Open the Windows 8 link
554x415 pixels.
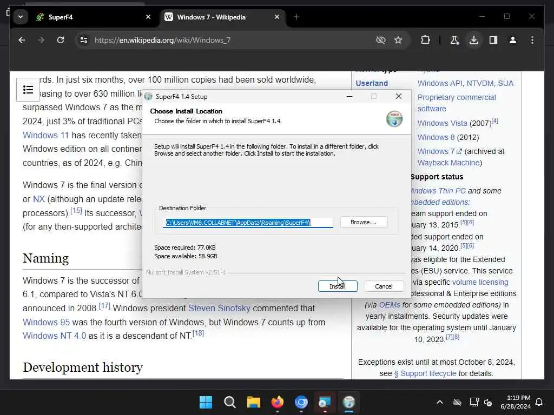coord(436,137)
